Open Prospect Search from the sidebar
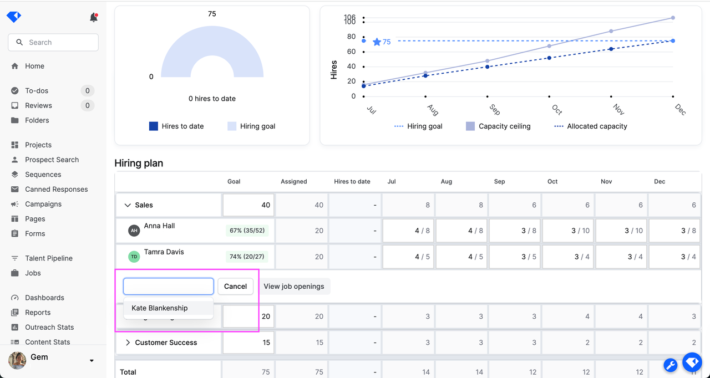 (x=52, y=160)
